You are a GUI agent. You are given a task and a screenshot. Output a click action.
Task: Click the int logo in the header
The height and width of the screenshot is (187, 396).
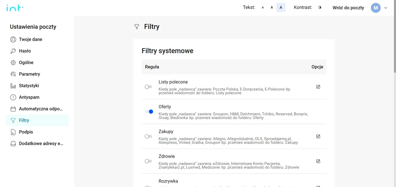15,8
